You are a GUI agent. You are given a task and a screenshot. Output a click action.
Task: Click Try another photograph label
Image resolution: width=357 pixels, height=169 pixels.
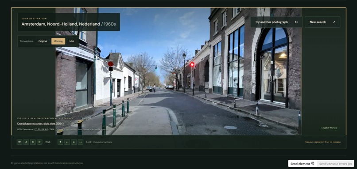point(272,22)
